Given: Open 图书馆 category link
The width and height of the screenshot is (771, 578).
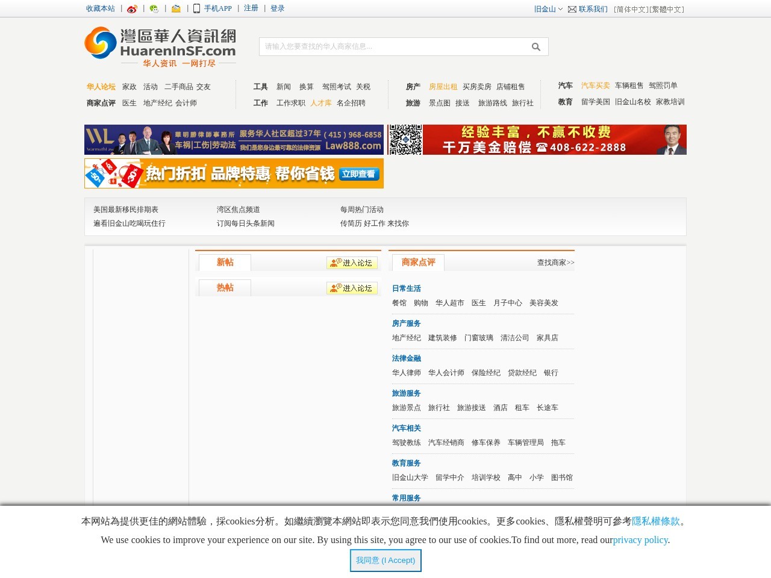Looking at the screenshot, I should [562, 477].
